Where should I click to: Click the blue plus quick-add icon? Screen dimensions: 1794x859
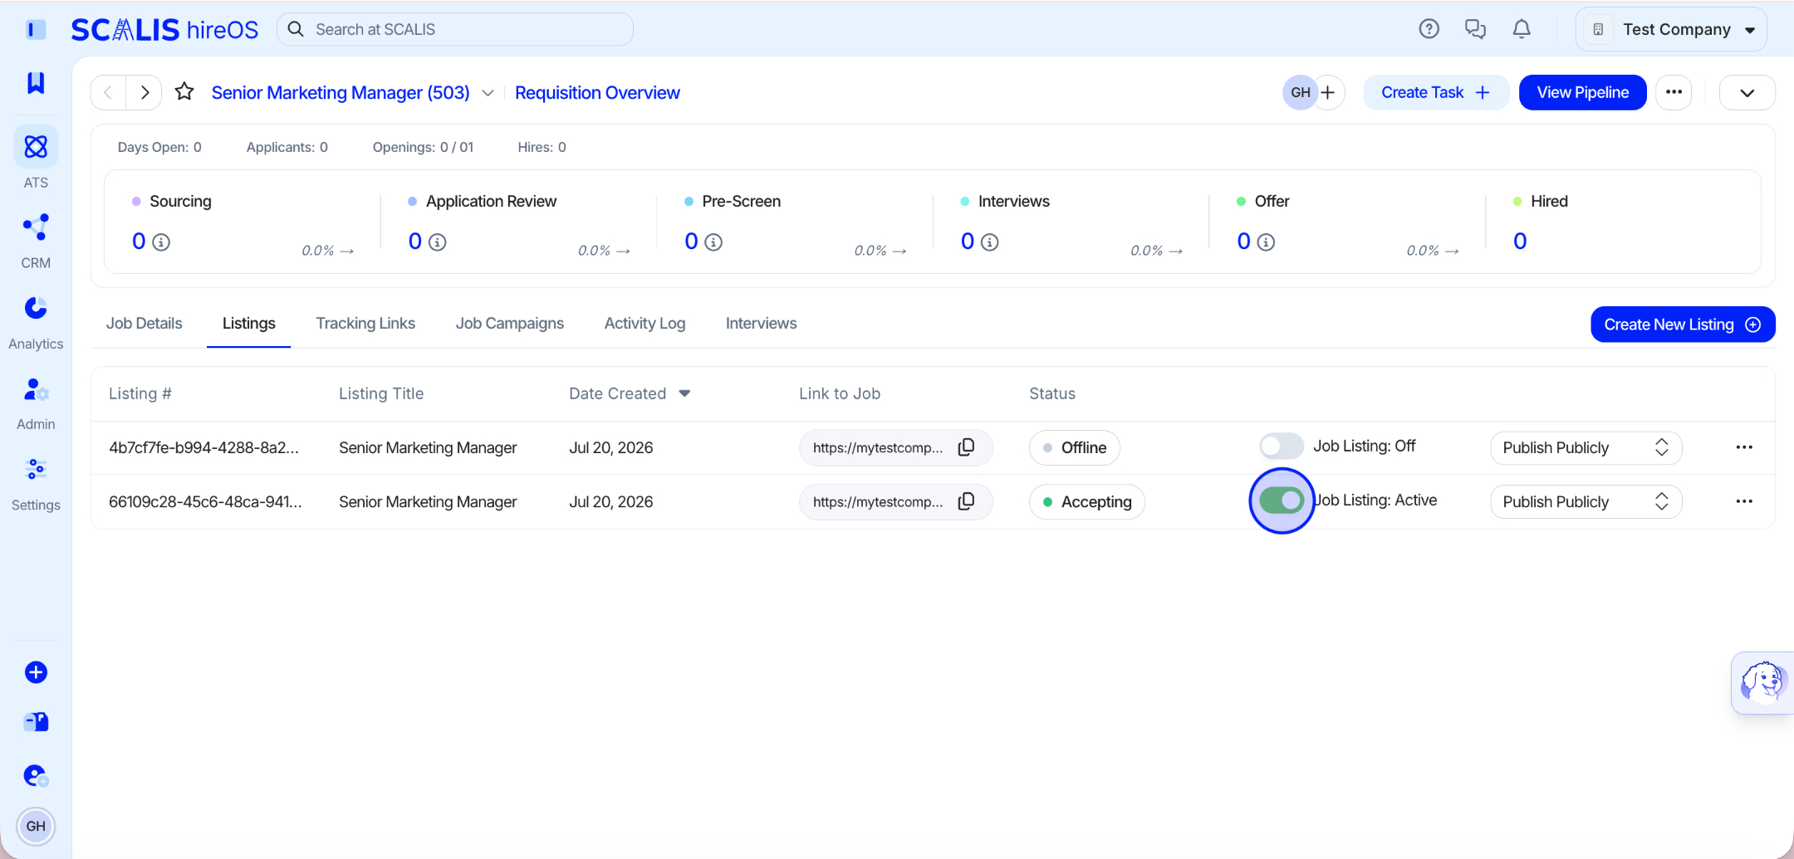click(x=36, y=672)
